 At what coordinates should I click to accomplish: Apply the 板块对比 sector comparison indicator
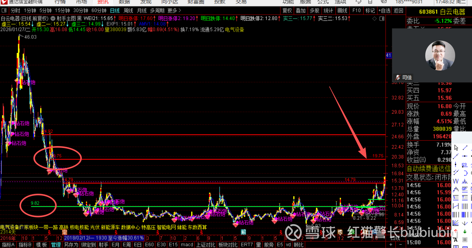point(228,245)
